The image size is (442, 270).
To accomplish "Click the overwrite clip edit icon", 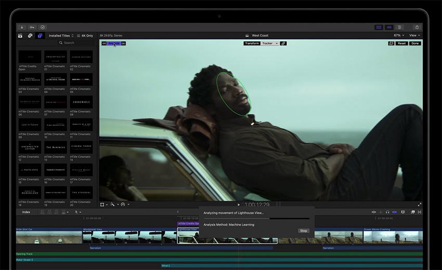I will coord(63,212).
